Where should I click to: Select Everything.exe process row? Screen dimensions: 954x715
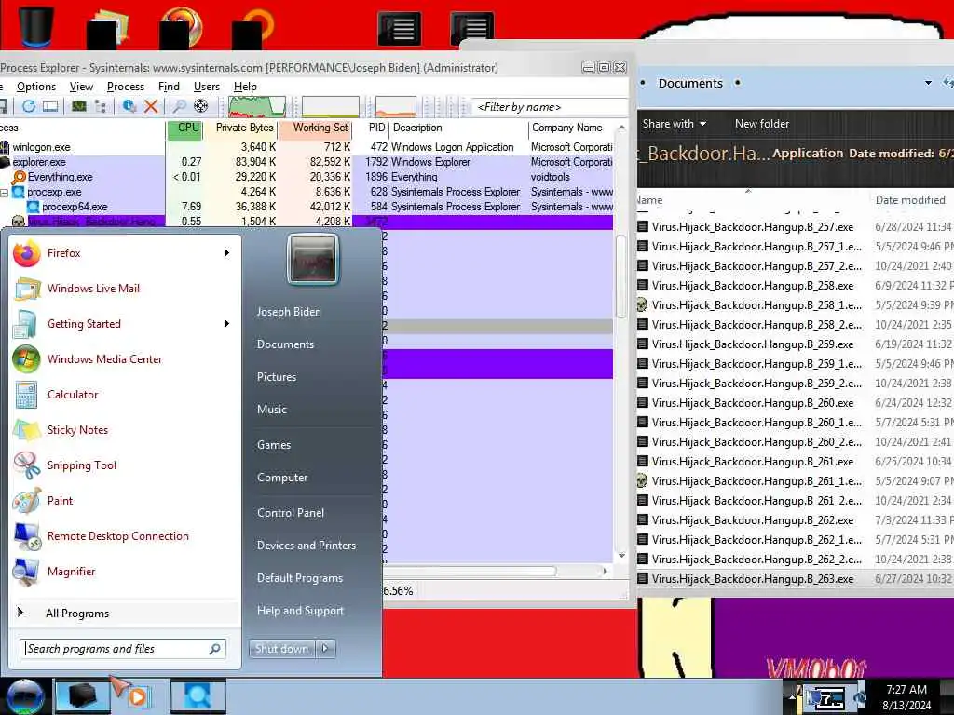(307, 177)
